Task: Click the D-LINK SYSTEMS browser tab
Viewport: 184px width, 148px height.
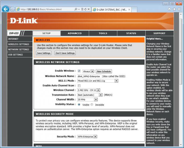Action: pos(111,10)
